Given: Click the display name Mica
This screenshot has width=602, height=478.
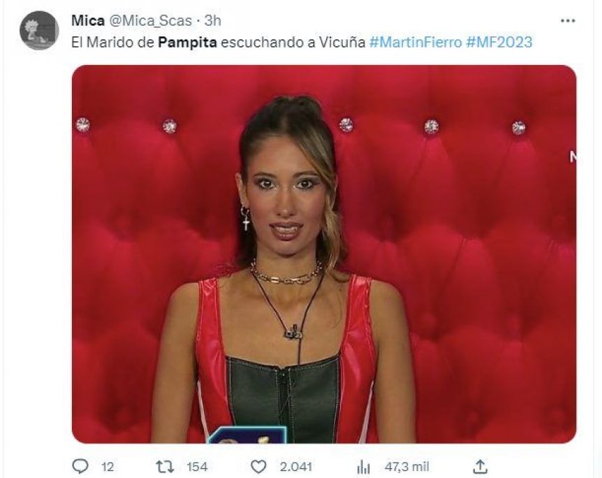Looking at the screenshot, I should 88,20.
